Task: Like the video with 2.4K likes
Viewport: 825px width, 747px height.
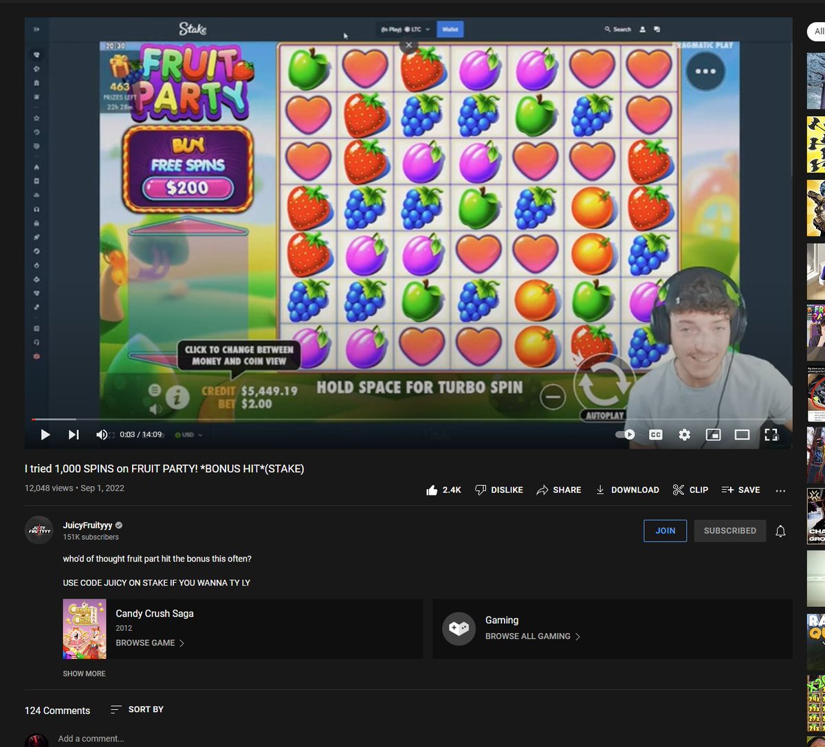Action: coord(443,490)
